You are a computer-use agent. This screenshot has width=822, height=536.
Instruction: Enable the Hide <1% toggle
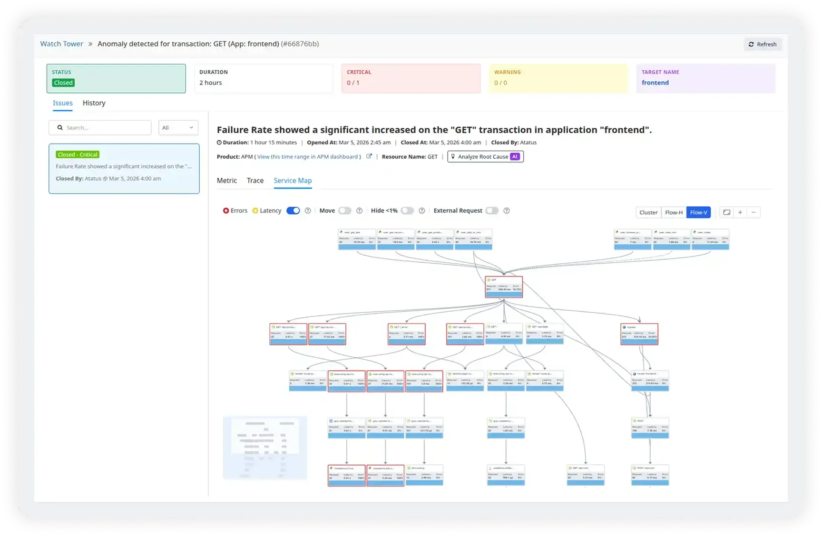click(x=407, y=211)
